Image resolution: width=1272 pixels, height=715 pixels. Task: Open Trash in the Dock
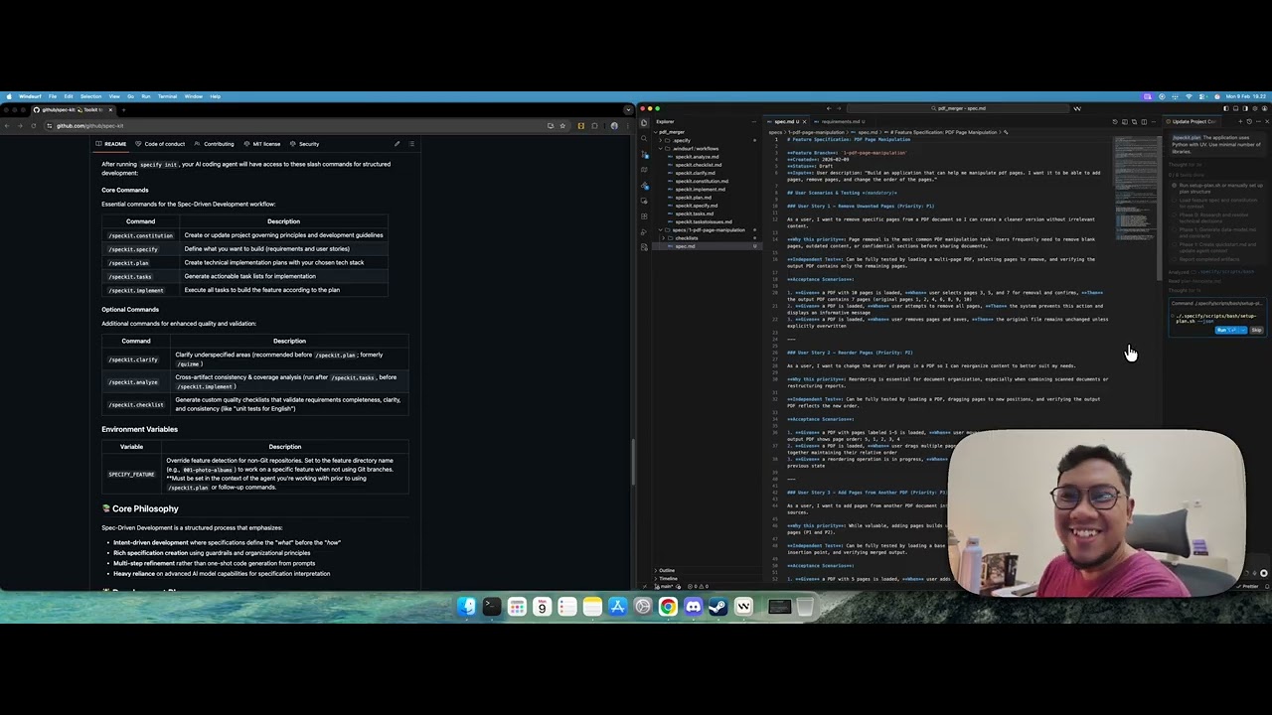805,607
